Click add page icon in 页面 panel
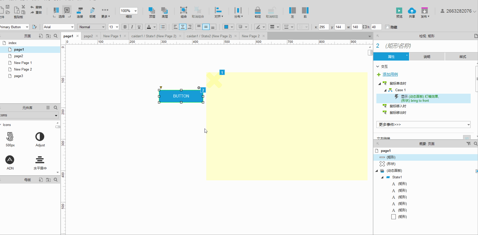Viewport: 478px width, 235px height. pyautogui.click(x=41, y=36)
